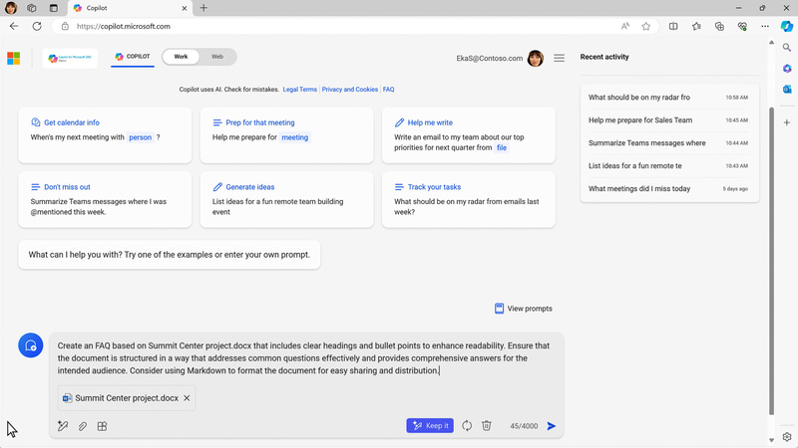Image resolution: width=798 pixels, height=448 pixels.
Task: Delete the prompt using the trash icon
Action: [x=487, y=426]
